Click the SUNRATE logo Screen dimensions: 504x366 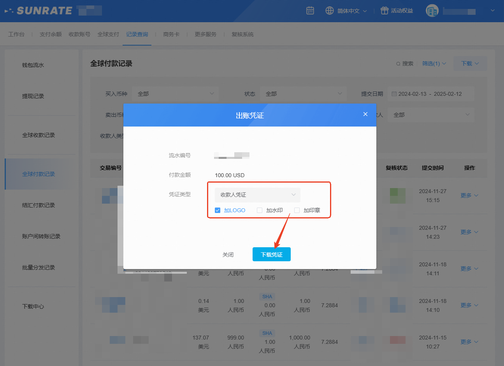click(44, 11)
